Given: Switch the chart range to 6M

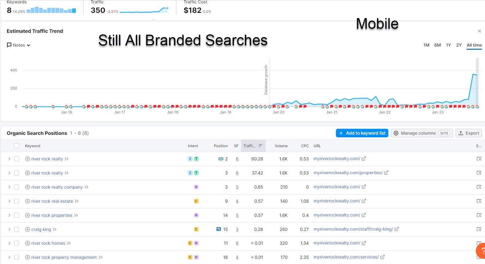Looking at the screenshot, I should tap(437, 45).
